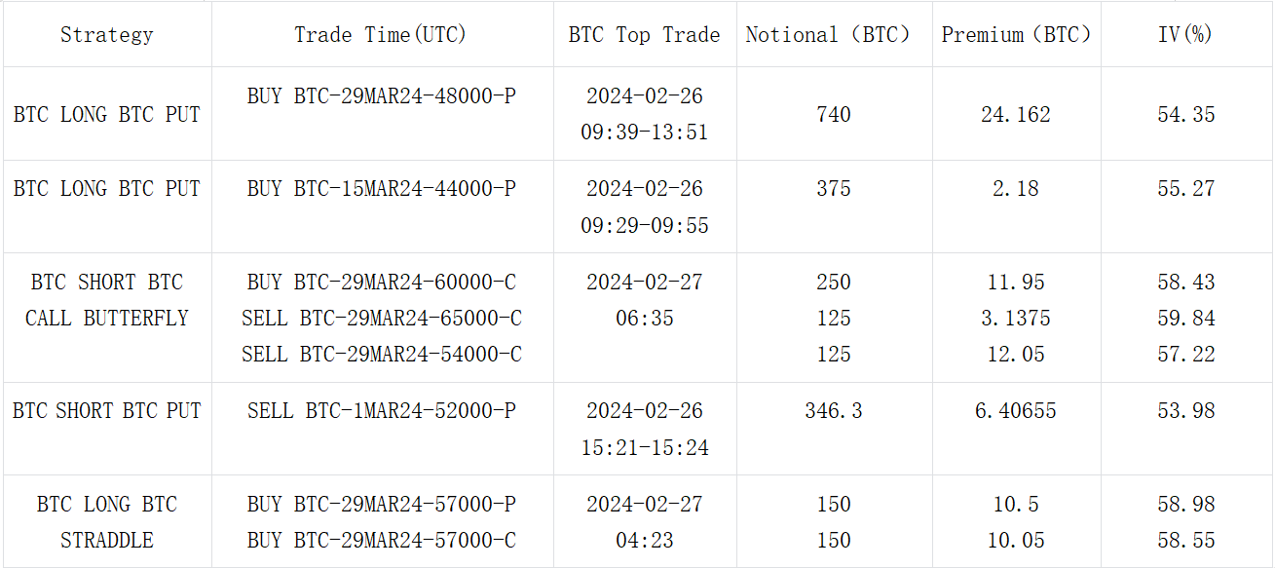Select the SELL BTC-1MAR24-52000-P cell
Screen dimensions: 1275x568
(x=381, y=410)
